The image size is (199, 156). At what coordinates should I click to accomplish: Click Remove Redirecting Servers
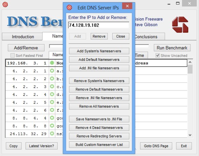point(99,136)
